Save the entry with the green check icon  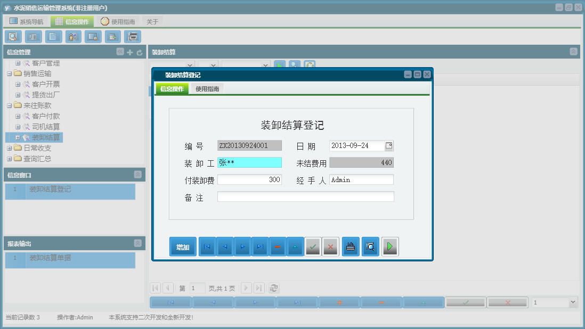click(313, 246)
